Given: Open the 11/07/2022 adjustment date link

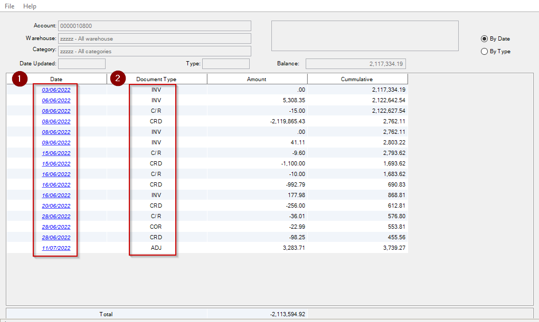Looking at the screenshot, I should point(56,248).
